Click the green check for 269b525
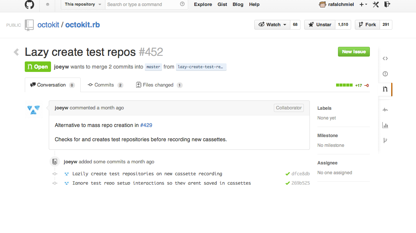This screenshot has height=233, width=416. [288, 183]
